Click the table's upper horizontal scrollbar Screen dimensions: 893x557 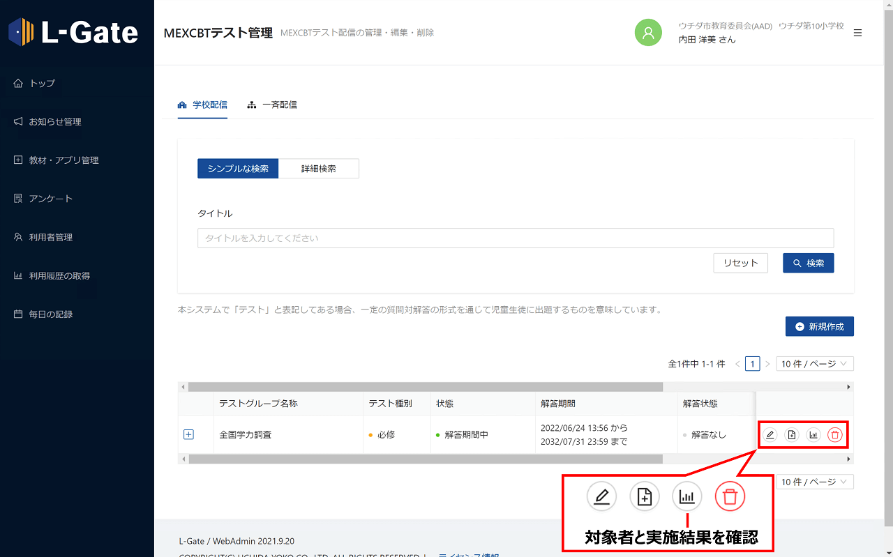426,387
